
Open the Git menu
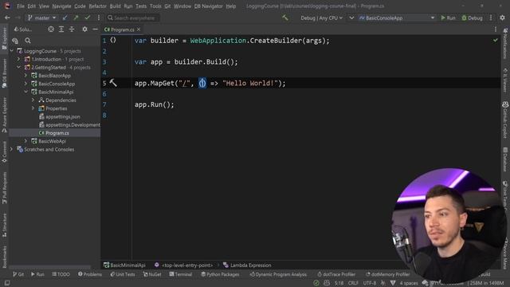coord(167,6)
